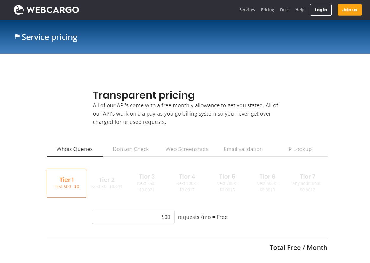
Task: Select the Tier 1 pricing card
Action: point(66,183)
